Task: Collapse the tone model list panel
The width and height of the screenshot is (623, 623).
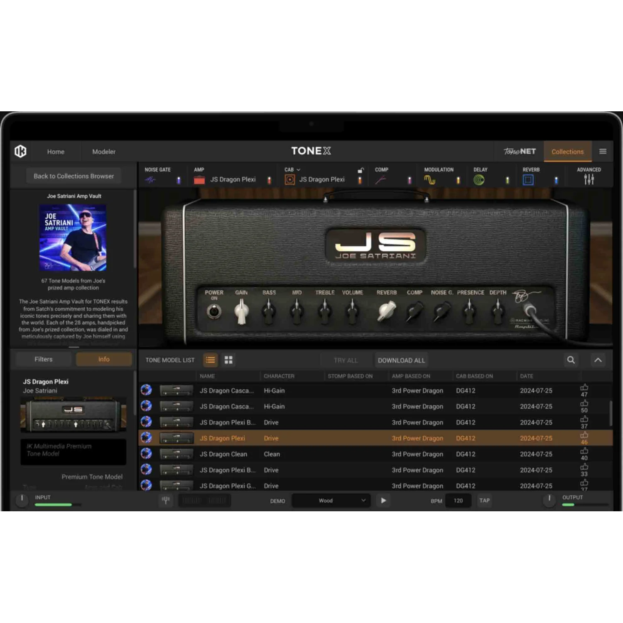Action: tap(598, 360)
